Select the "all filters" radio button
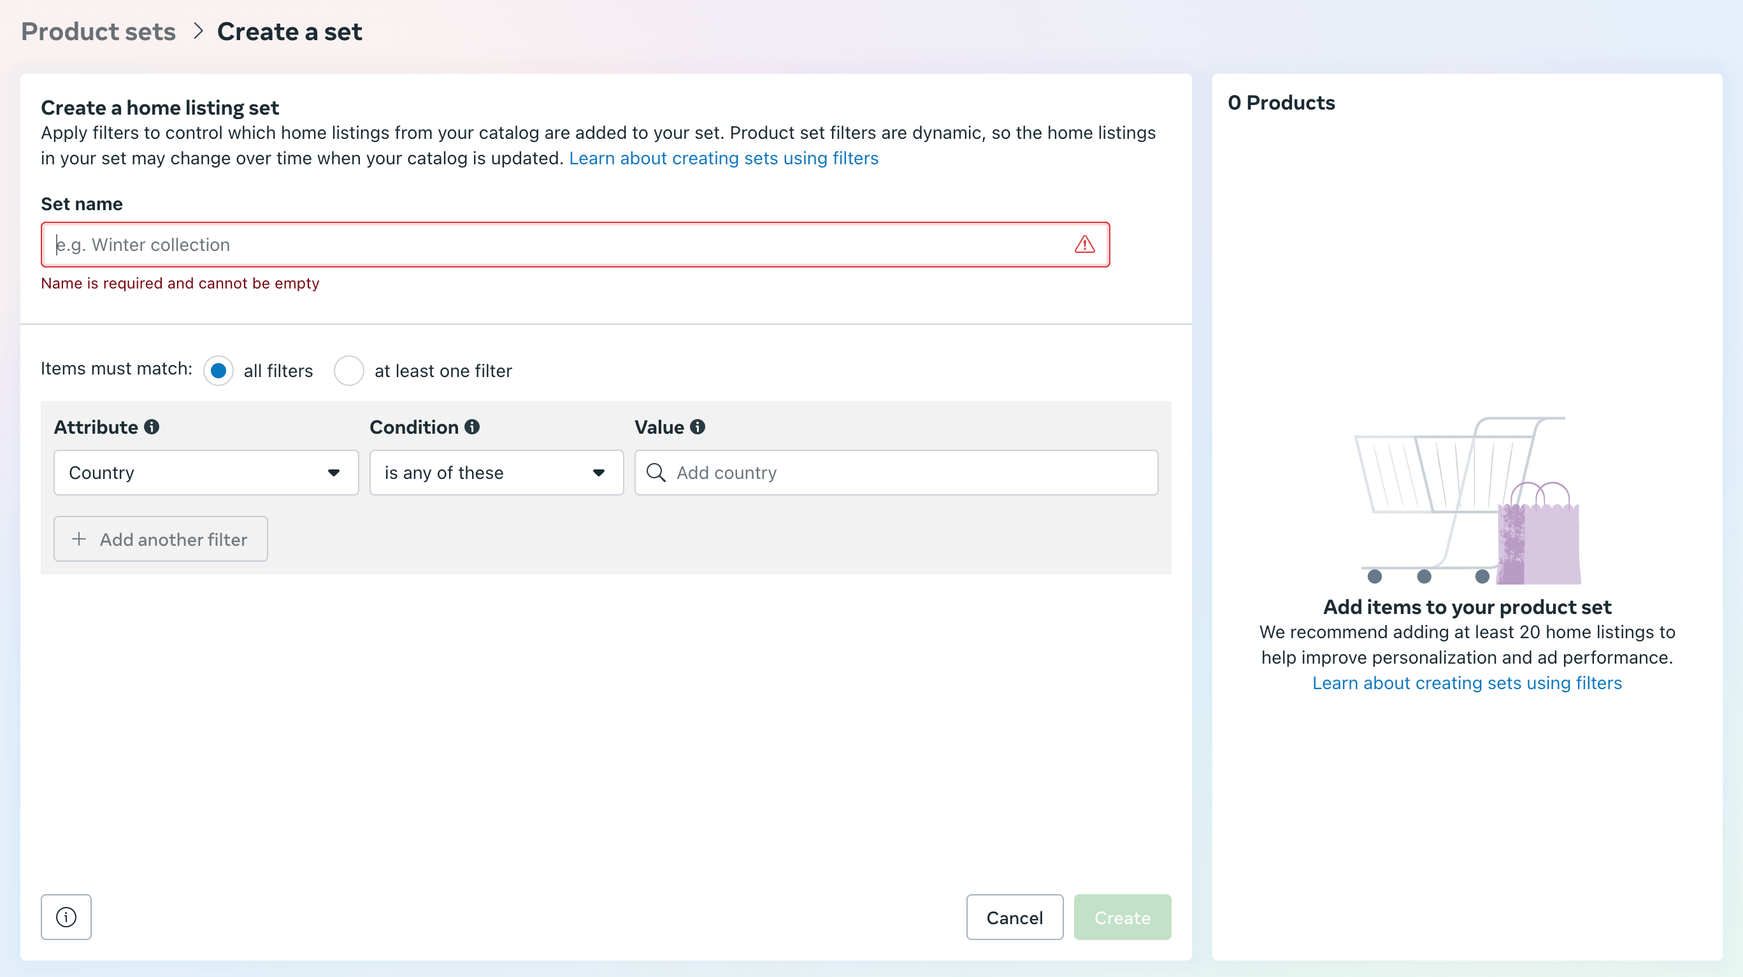The height and width of the screenshot is (977, 1743). (x=218, y=371)
